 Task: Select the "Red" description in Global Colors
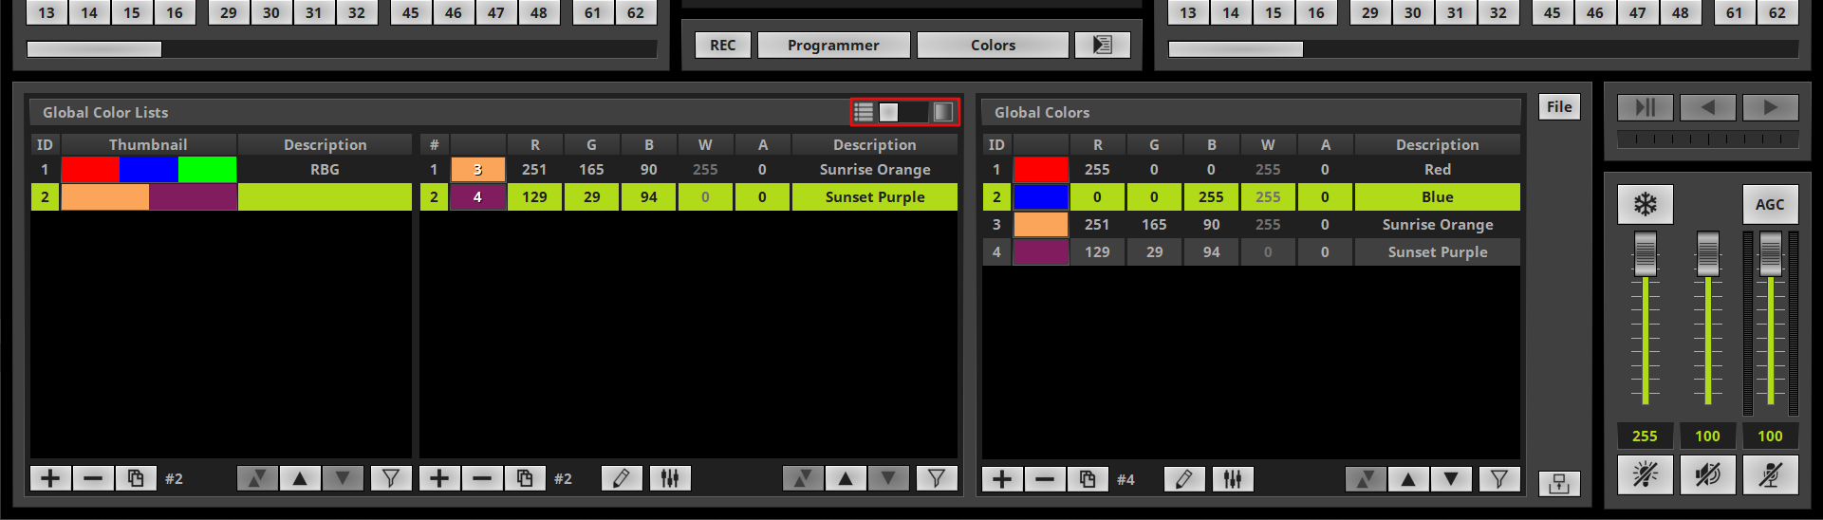tap(1437, 170)
